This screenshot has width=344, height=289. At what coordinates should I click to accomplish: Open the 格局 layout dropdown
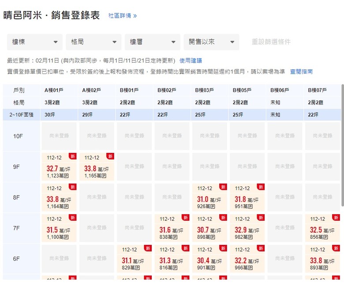click(93, 42)
